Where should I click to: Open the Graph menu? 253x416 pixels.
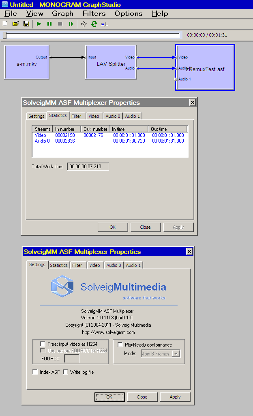click(63, 13)
